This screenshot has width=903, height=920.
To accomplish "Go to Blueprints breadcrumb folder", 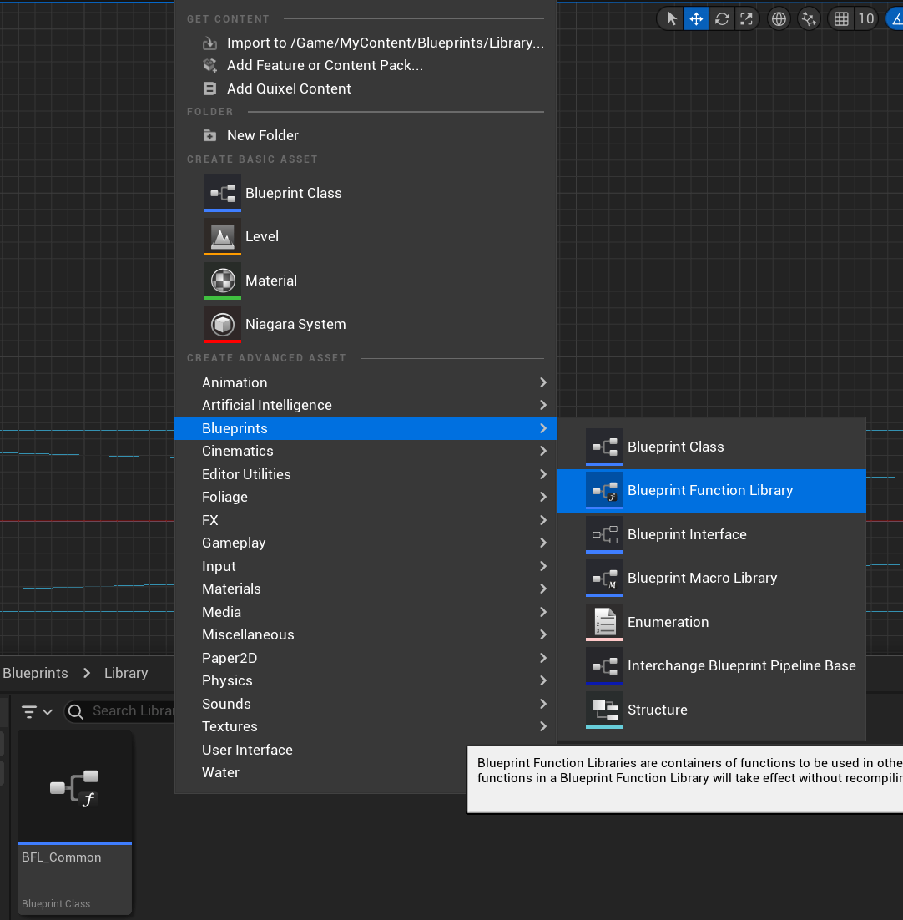I will click(35, 673).
